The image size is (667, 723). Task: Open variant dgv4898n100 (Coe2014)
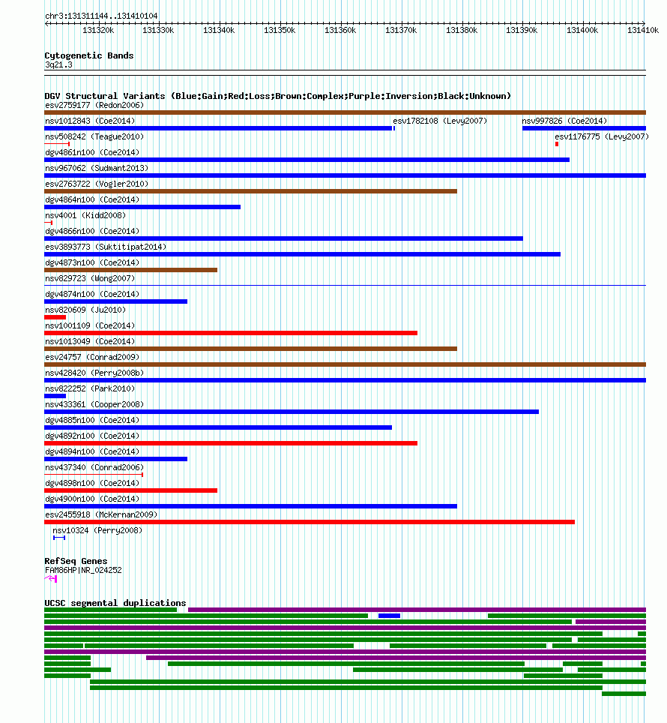92,483
